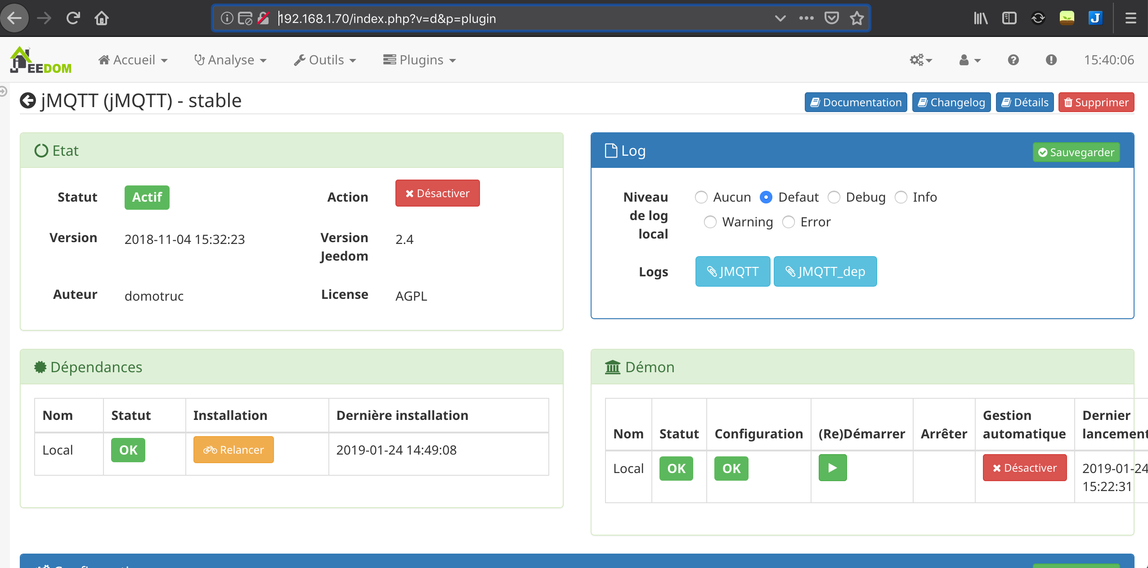The width and height of the screenshot is (1148, 568).
Task: Open the plugin Changelog
Action: tap(951, 102)
